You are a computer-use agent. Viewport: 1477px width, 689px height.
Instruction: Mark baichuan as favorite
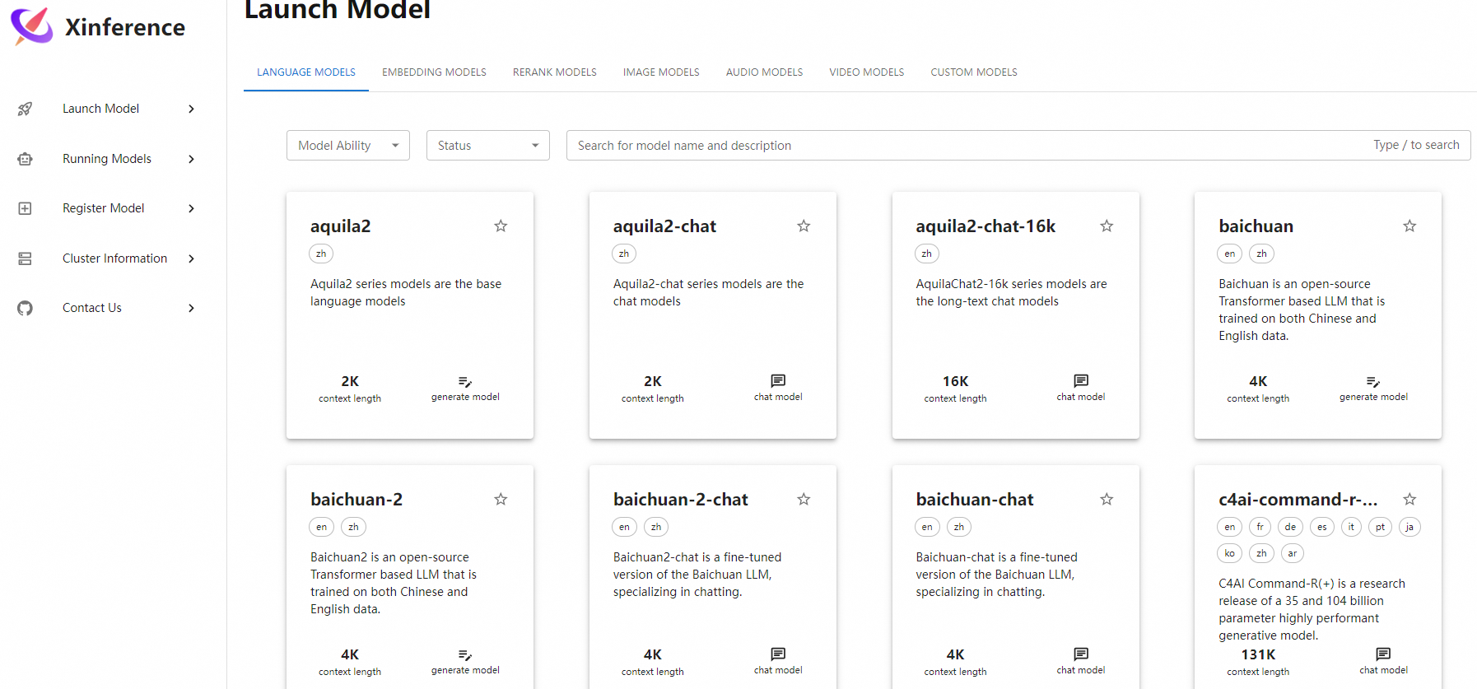click(x=1409, y=226)
